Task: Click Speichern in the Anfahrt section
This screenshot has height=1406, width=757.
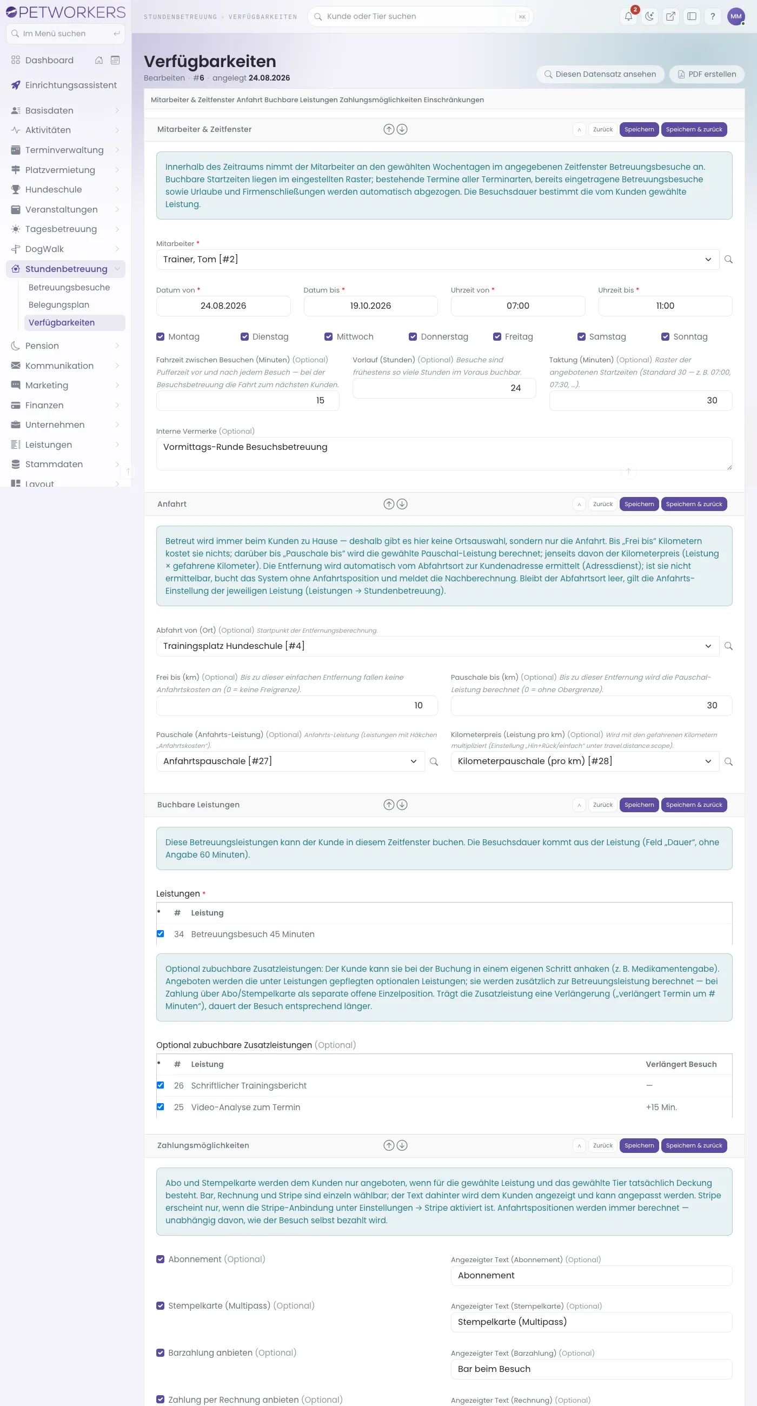Action: tap(639, 504)
